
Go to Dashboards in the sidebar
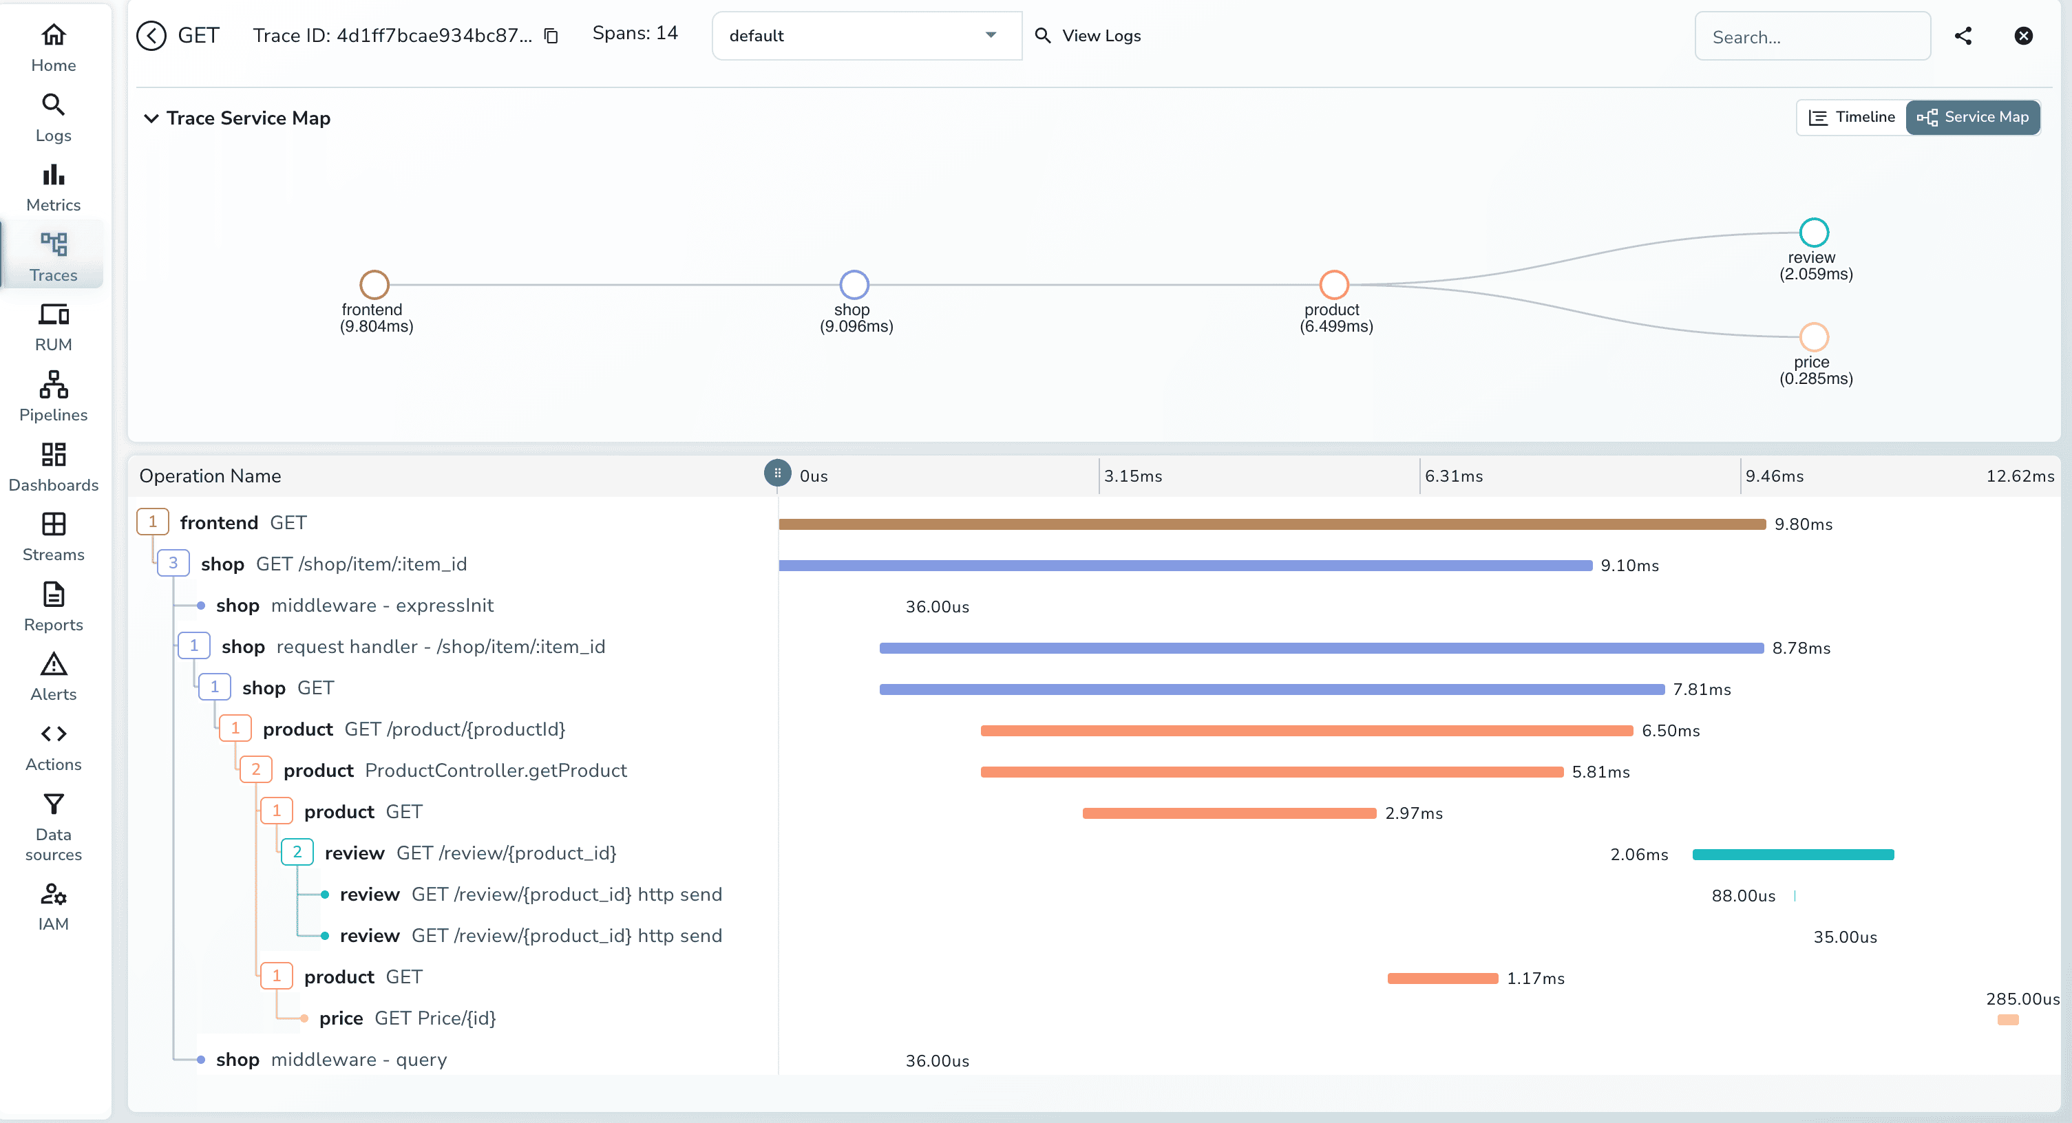(x=53, y=467)
